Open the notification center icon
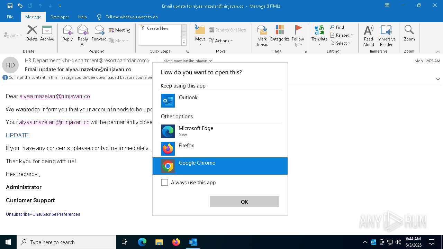The height and width of the screenshot is (249, 443). tap(432, 242)
